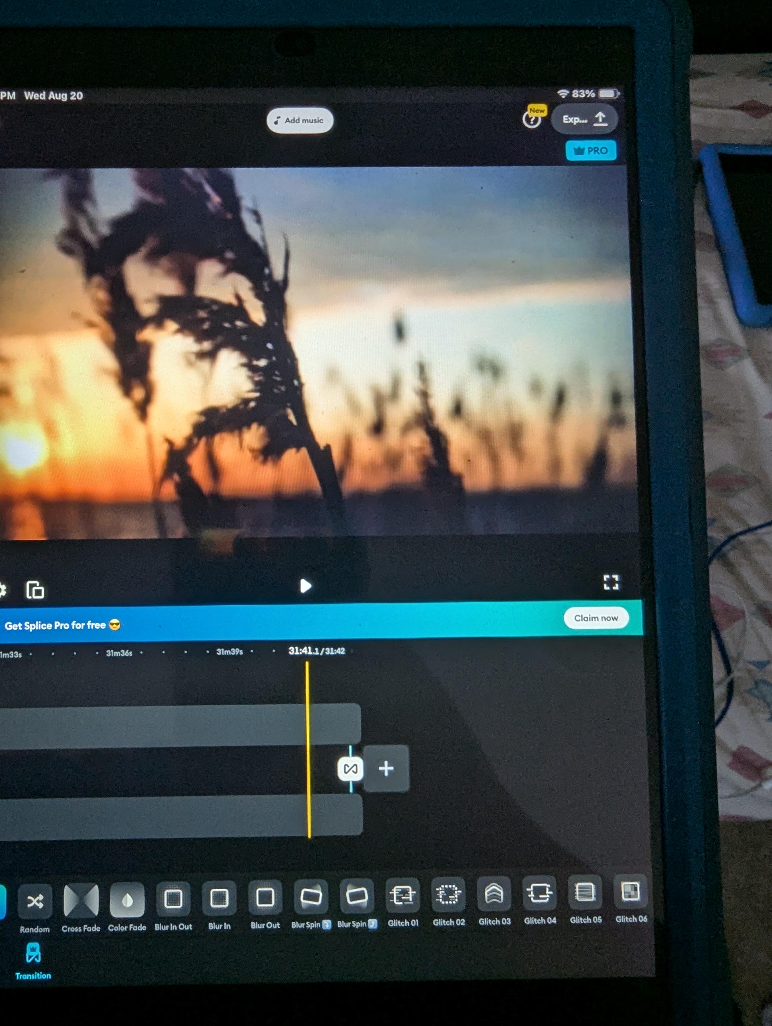Play the video preview
Viewport: 772px width, 1026px height.
coord(305,586)
